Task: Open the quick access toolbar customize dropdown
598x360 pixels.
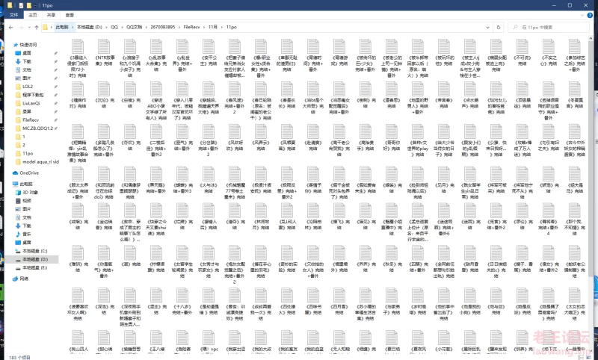Action: click(35, 5)
